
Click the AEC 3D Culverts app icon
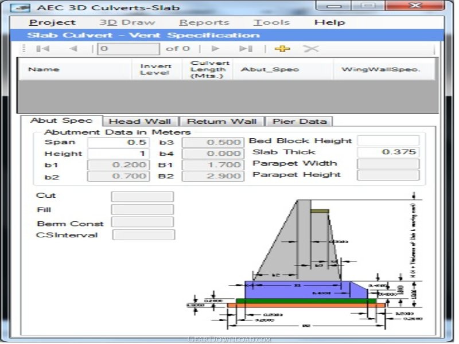click(20, 7)
